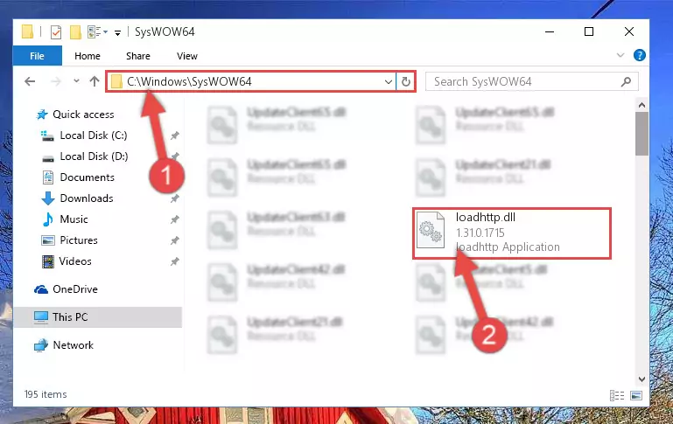
Task: Click the Documents page icon in sidebar
Action: pos(48,177)
